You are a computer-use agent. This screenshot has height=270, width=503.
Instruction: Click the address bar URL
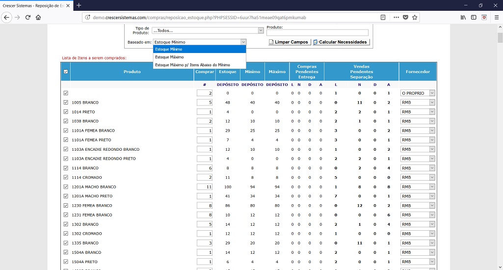(x=199, y=17)
